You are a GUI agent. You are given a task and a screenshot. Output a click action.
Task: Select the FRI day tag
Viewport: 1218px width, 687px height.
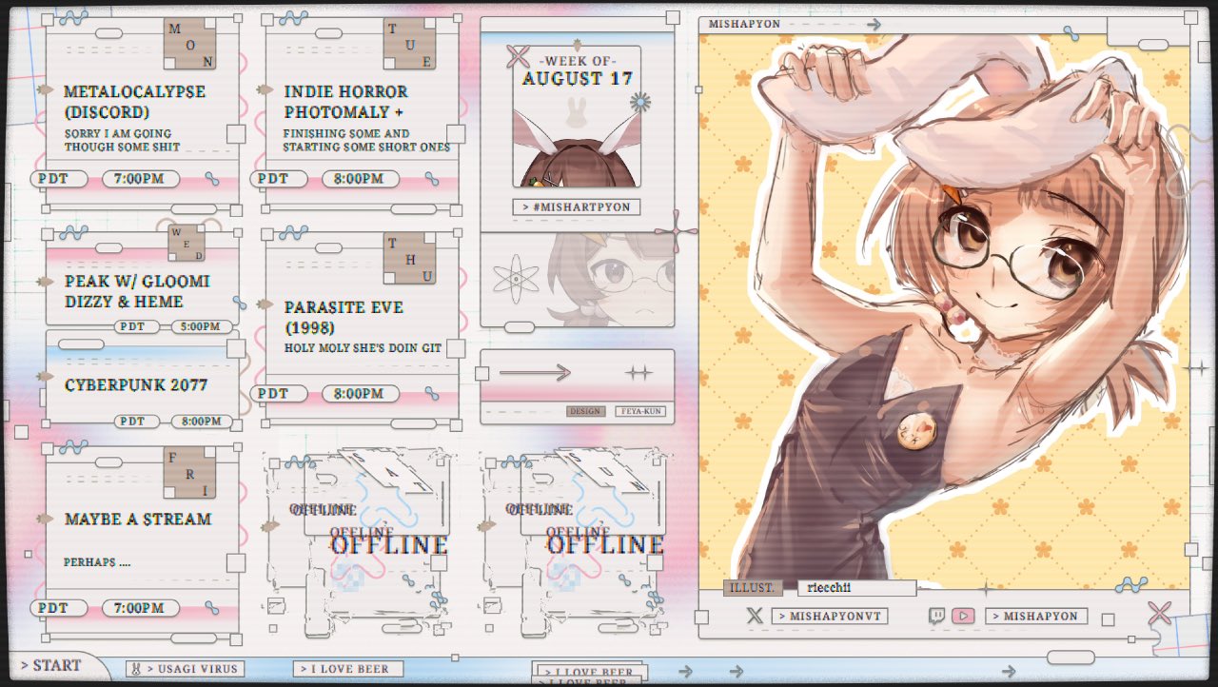[x=189, y=473]
